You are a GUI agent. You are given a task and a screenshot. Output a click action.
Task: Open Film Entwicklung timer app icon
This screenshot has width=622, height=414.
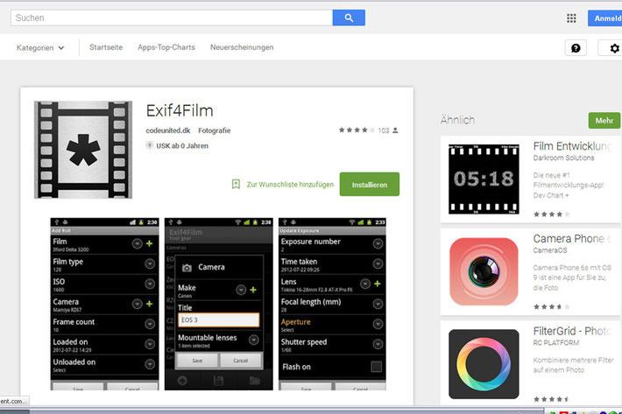484,179
